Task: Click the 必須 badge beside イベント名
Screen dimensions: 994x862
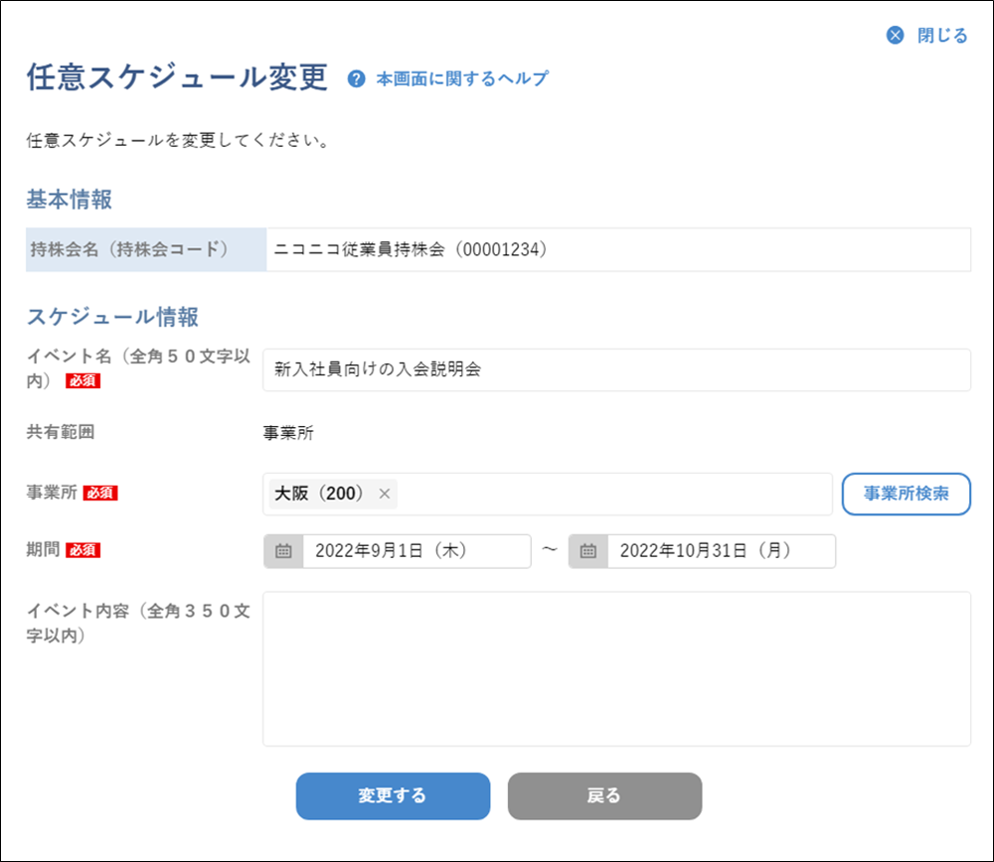Action: tap(83, 380)
